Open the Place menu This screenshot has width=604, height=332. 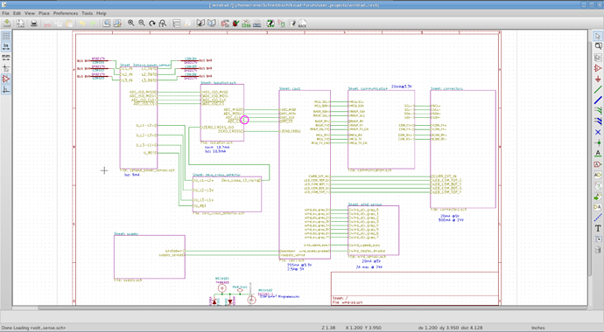[x=44, y=13]
